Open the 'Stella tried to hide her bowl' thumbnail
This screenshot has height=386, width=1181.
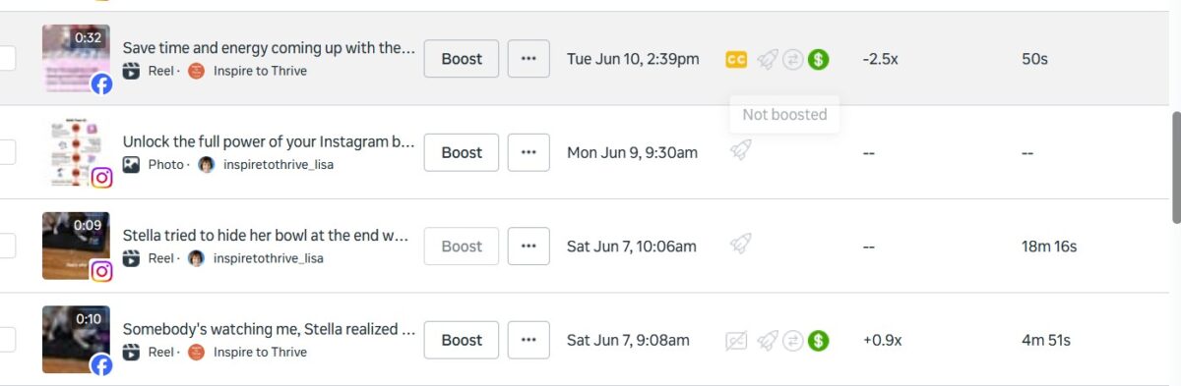[x=76, y=246]
